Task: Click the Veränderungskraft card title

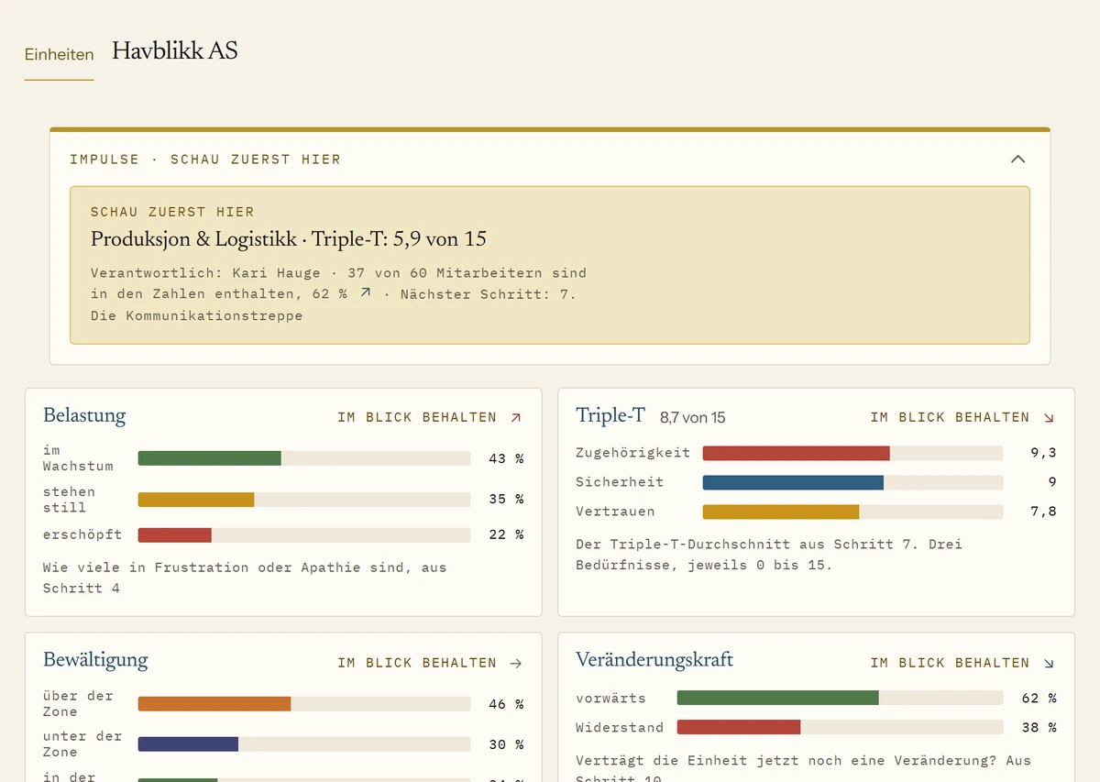Action: 654,661
